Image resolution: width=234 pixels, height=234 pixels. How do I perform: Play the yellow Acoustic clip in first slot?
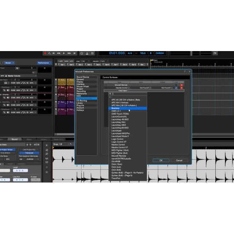(62, 82)
